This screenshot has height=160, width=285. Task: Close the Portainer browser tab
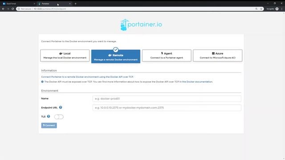point(70,4)
